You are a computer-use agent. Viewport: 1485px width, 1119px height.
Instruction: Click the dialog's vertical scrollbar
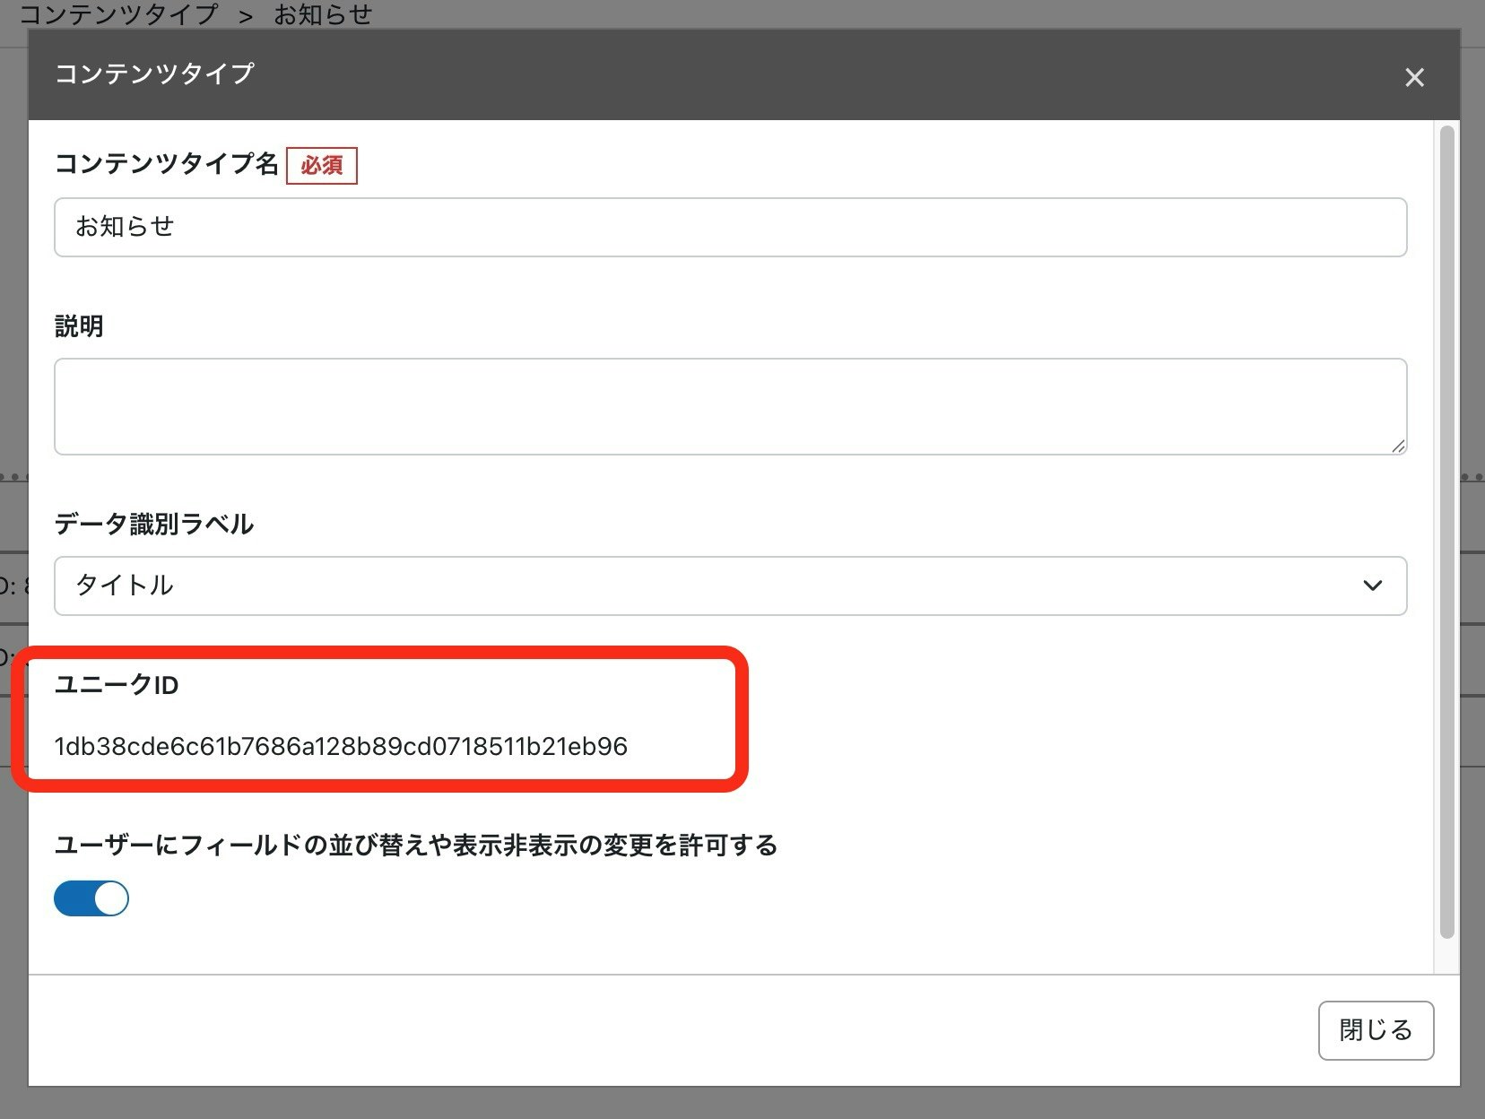coord(1446,533)
